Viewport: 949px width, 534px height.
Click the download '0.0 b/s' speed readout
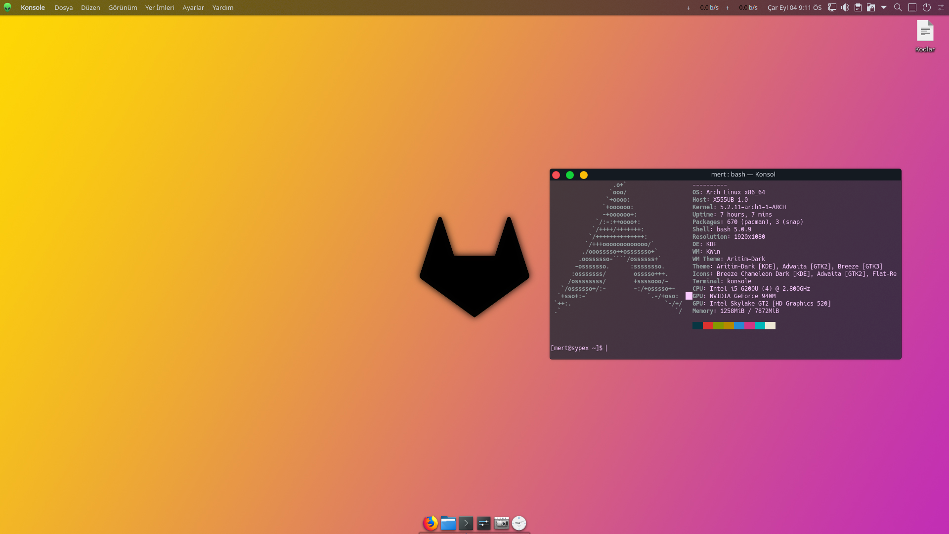click(709, 7)
